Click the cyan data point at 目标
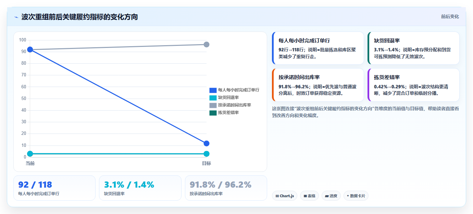Viewport: 473px width, 214px height. pos(207,154)
